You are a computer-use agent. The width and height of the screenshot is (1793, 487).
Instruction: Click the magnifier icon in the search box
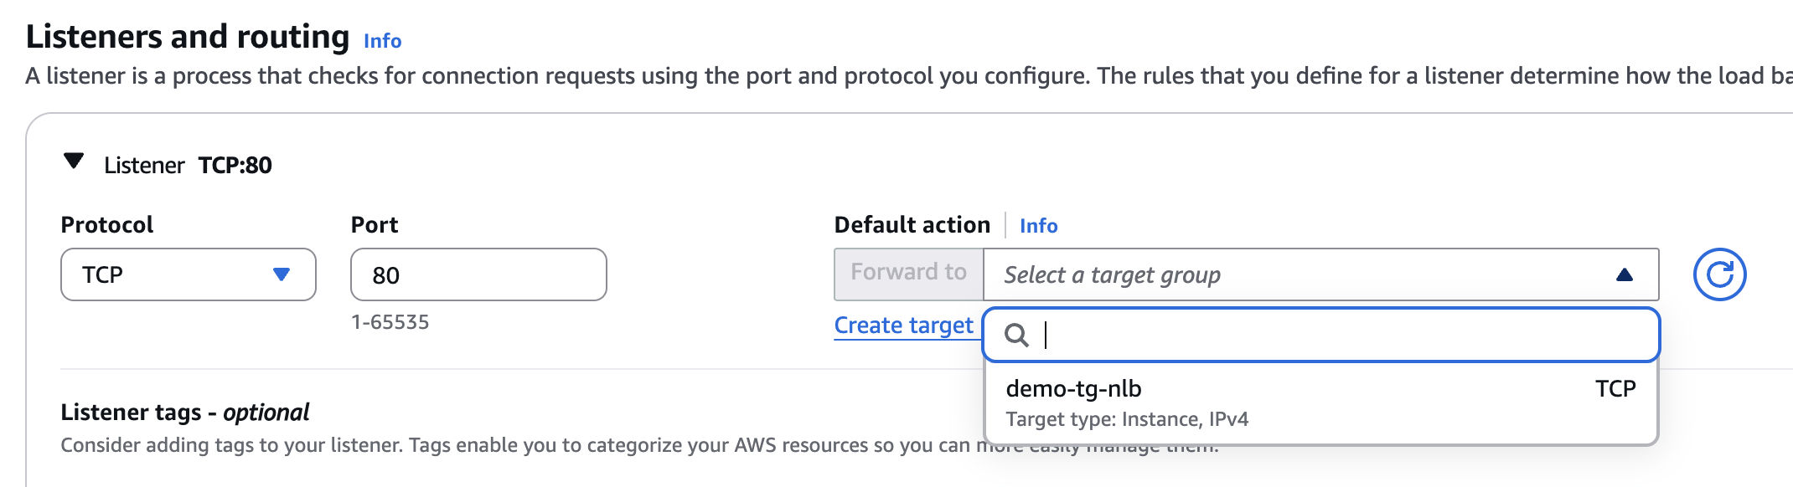[x=1016, y=335]
